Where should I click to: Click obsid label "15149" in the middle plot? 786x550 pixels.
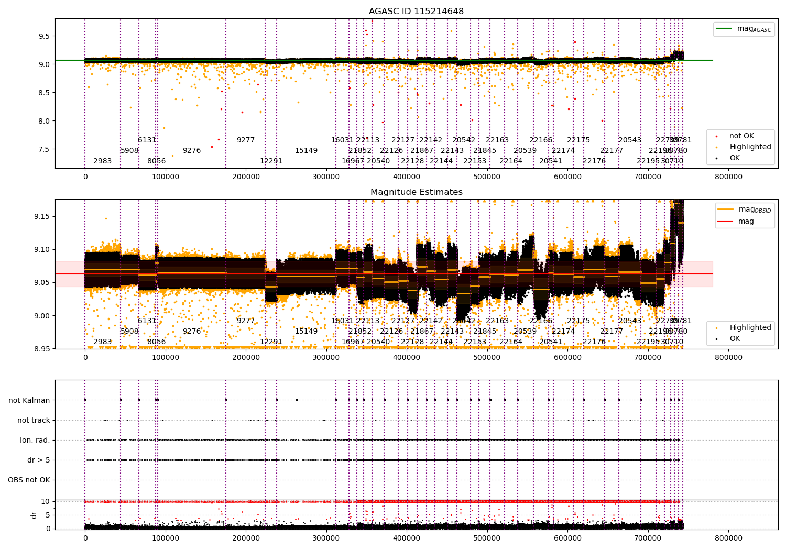306,332
